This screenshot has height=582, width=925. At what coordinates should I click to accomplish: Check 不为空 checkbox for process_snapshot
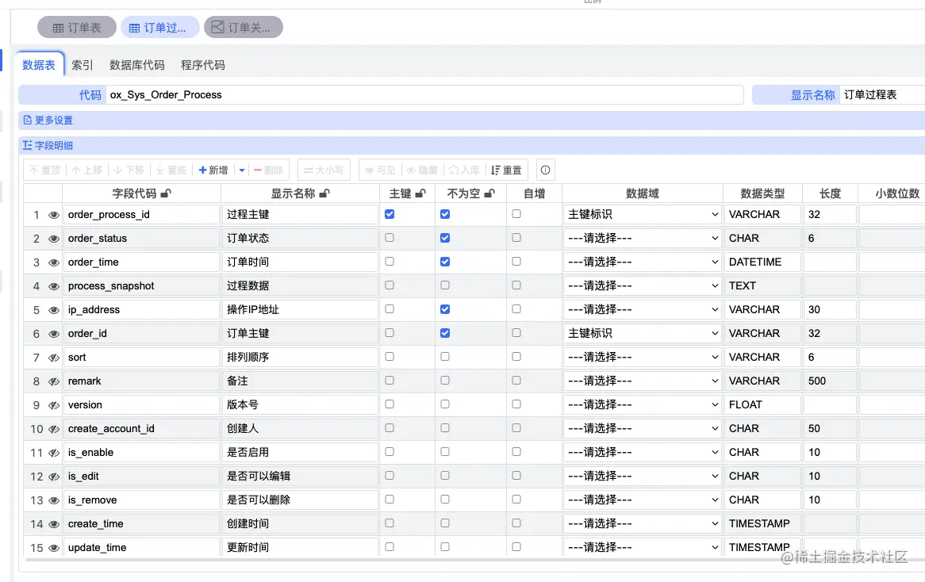coord(445,285)
